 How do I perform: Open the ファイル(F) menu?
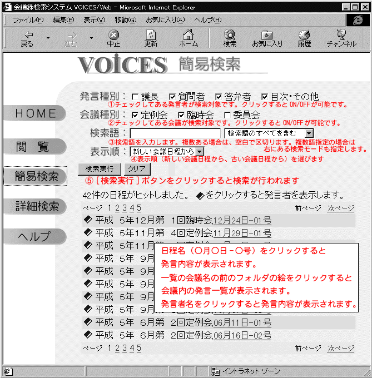[28, 20]
